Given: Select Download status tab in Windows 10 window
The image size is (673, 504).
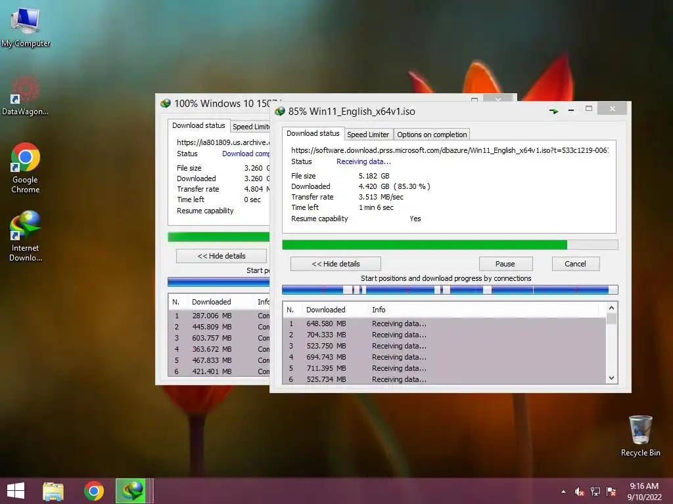Looking at the screenshot, I should coord(198,125).
